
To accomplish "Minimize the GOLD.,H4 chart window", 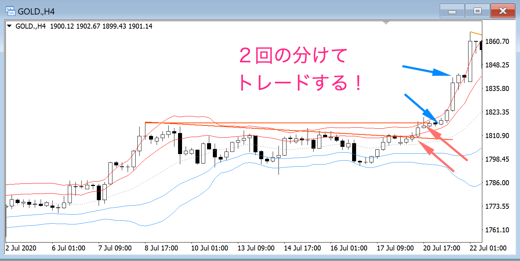I will coord(452,11).
